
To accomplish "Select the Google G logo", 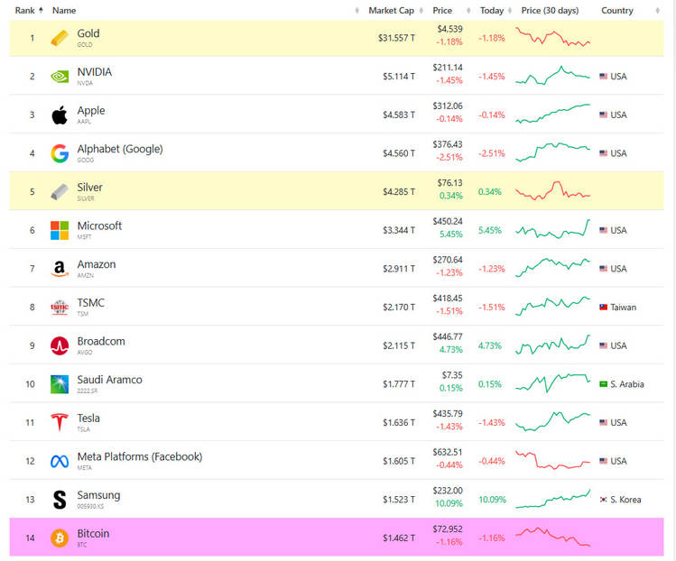I will point(60,153).
